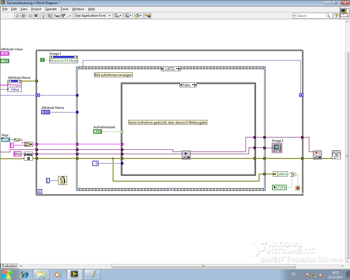This screenshot has width=350, height=280.
Task: Select the Attribute Value abc string terminal
Action: click(5, 54)
